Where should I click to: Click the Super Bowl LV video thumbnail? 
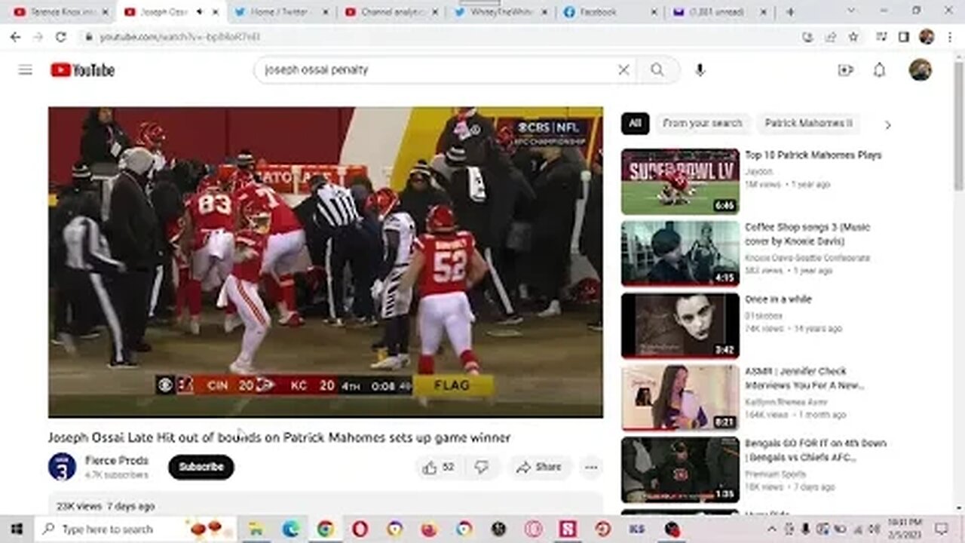tap(680, 181)
